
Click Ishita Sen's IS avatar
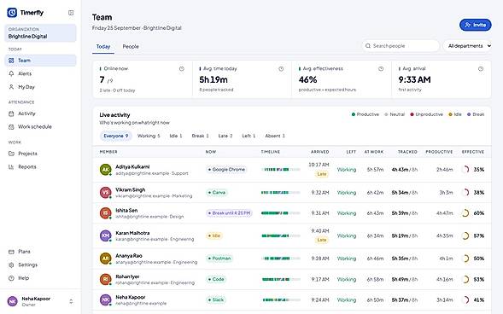(106, 213)
